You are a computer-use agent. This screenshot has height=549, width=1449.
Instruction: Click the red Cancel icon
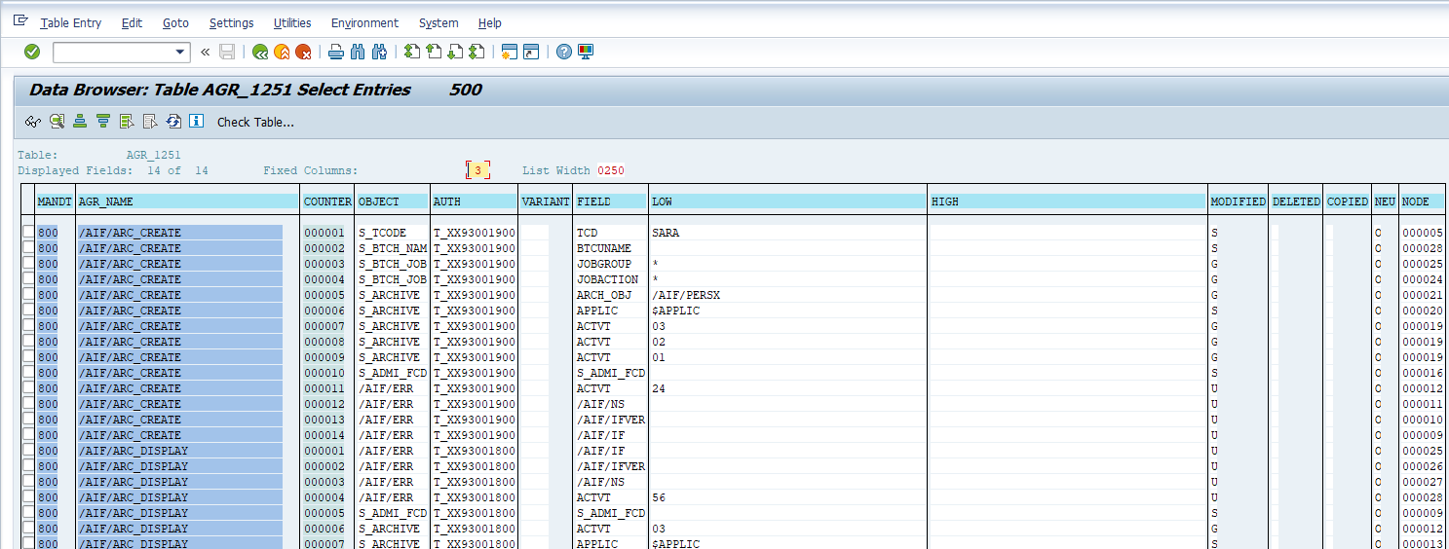click(303, 52)
